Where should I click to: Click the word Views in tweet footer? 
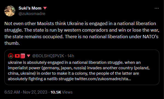pyautogui.click(x=67, y=92)
